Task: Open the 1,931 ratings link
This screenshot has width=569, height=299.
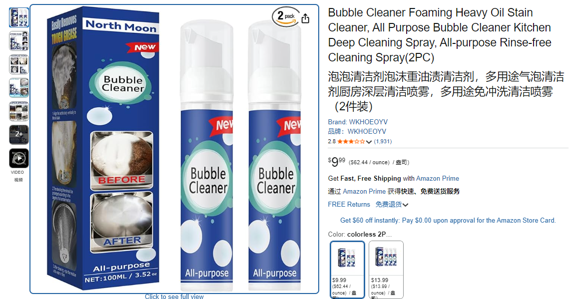Action: click(x=383, y=141)
